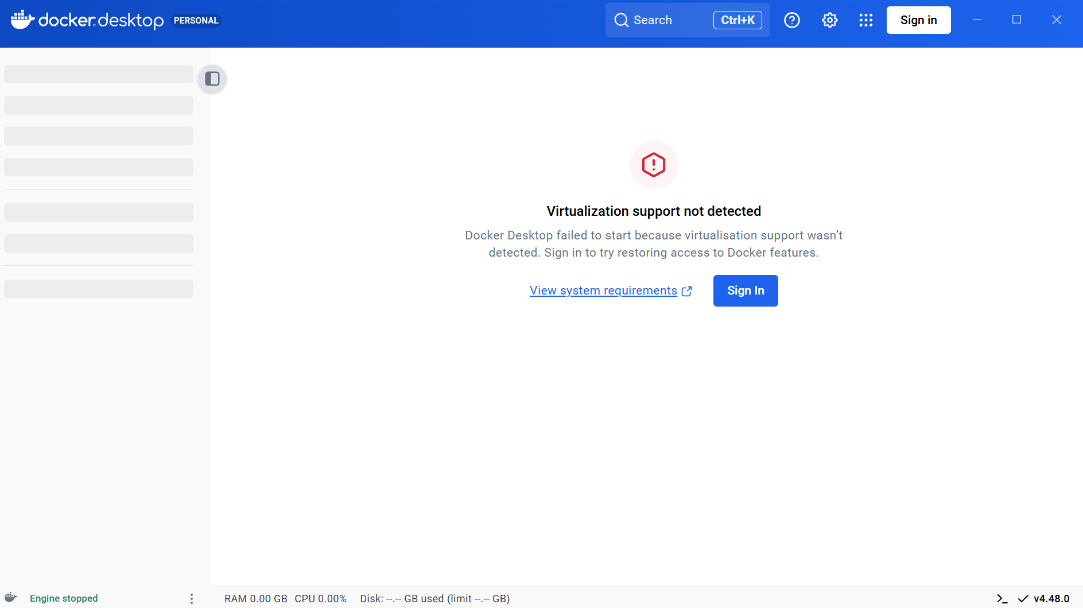
Task: Click the whale engine status icon
Action: (11, 598)
